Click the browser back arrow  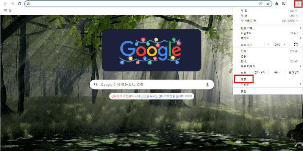[x=5, y=4]
